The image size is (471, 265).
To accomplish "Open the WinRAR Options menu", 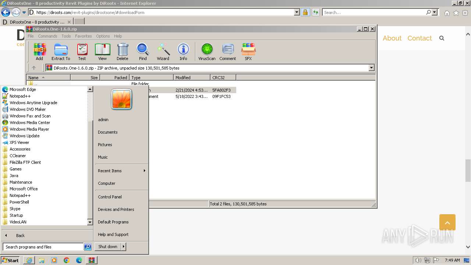I will [x=103, y=36].
